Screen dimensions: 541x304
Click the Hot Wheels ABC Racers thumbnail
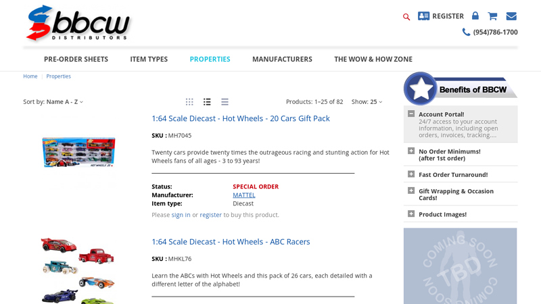point(78,270)
